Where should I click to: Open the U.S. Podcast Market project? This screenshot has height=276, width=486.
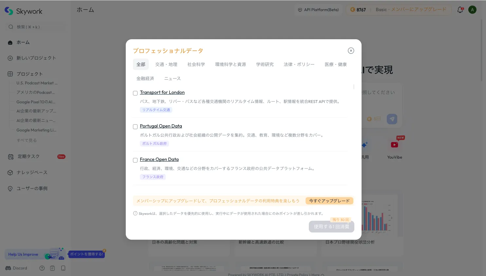(37, 83)
